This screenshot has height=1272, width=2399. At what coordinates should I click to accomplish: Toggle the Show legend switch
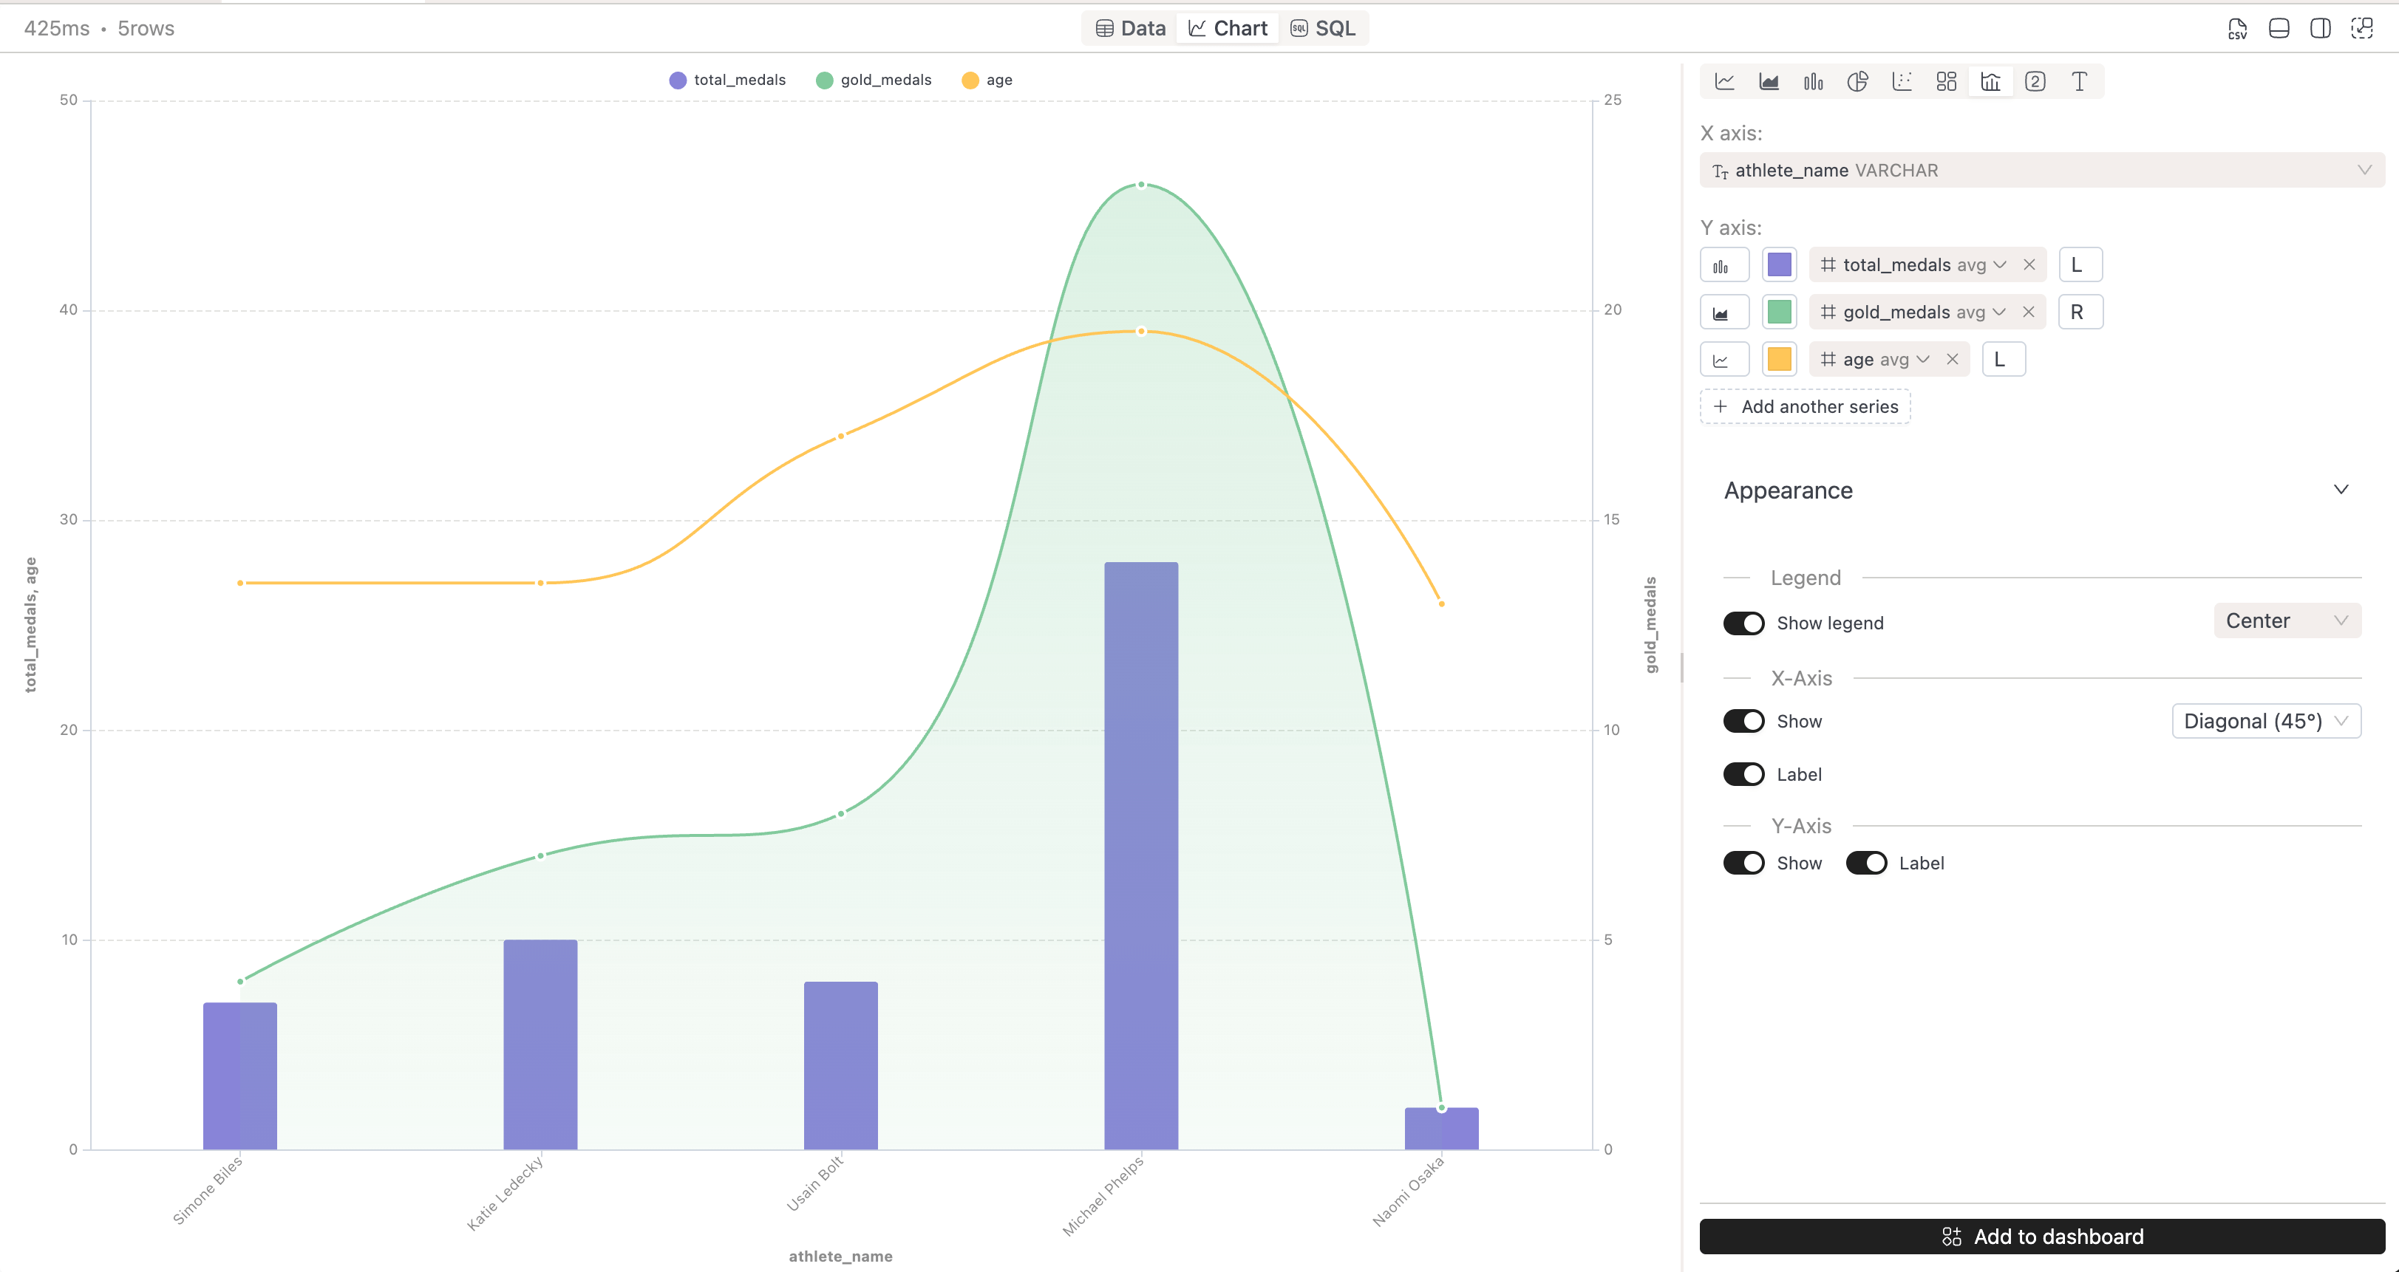pyautogui.click(x=1743, y=623)
